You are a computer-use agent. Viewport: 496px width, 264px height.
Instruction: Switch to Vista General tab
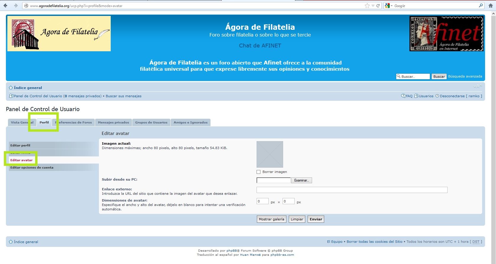coord(22,122)
